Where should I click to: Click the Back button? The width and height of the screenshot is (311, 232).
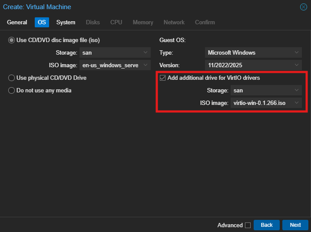point(267,225)
